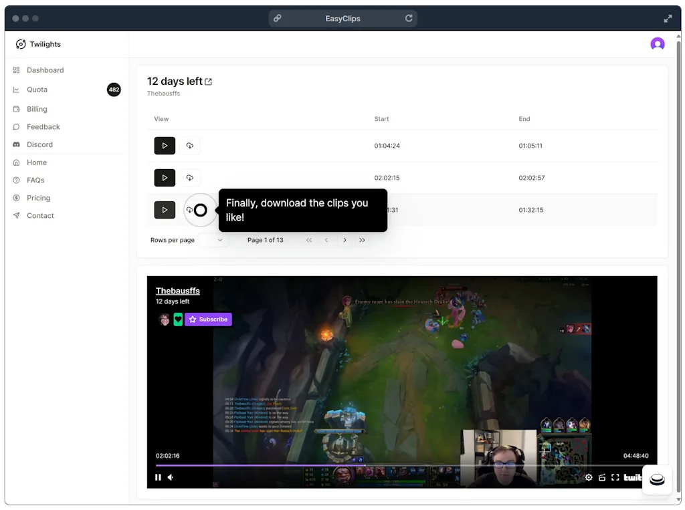Go to the next page of clips
This screenshot has height=510, width=685.
[x=345, y=239]
